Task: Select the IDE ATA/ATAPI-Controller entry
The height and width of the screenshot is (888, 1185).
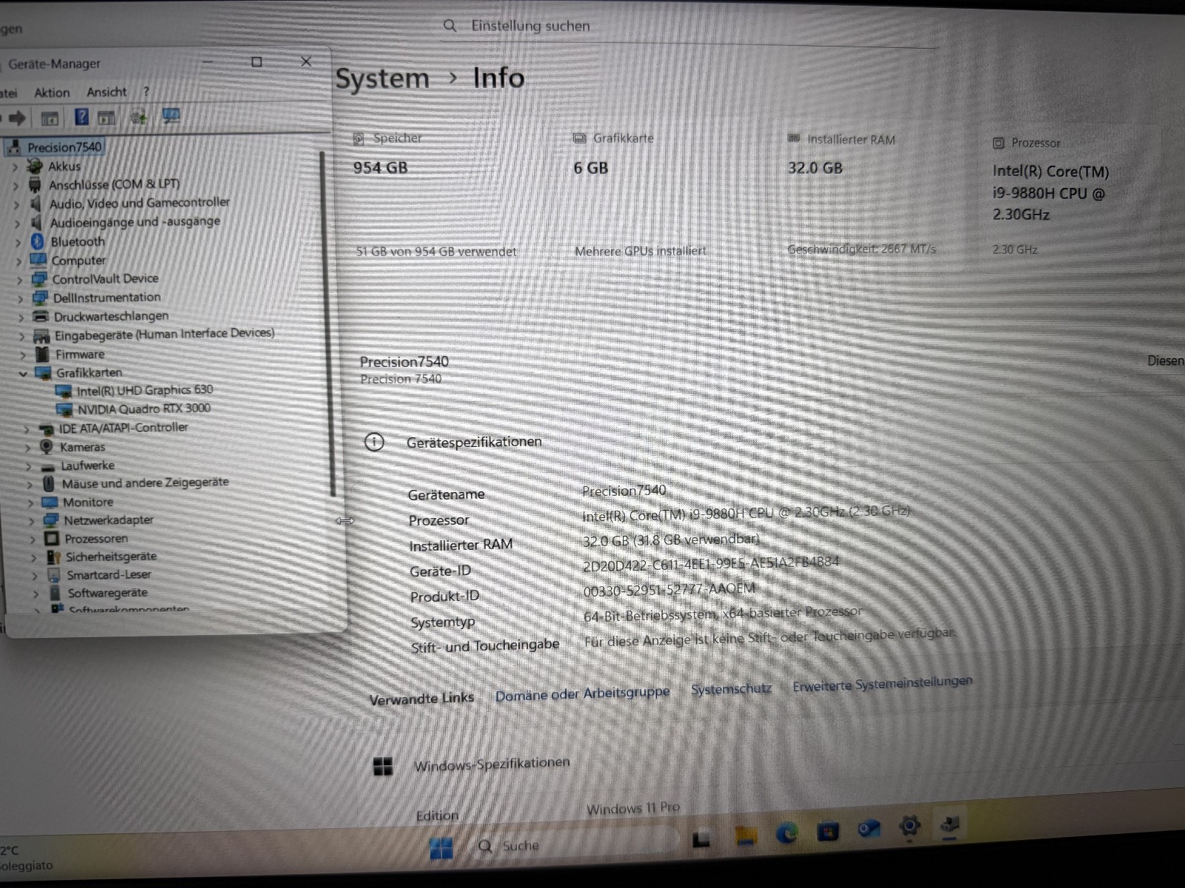Action: pos(123,428)
